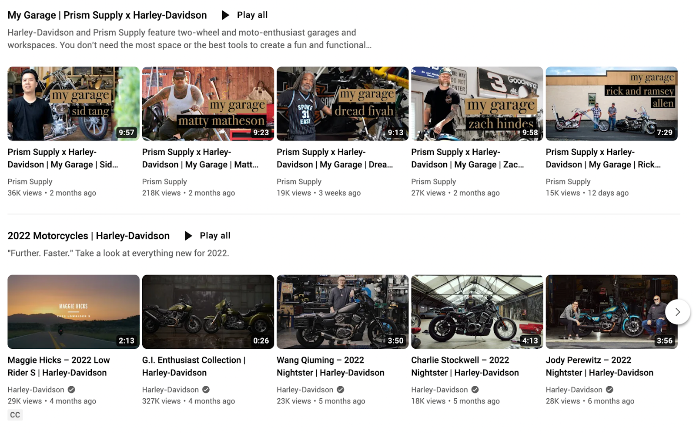Viewport: 696px width, 434px height.
Task: Click the verified badge under Maggie Hicks video
Action: click(x=71, y=390)
